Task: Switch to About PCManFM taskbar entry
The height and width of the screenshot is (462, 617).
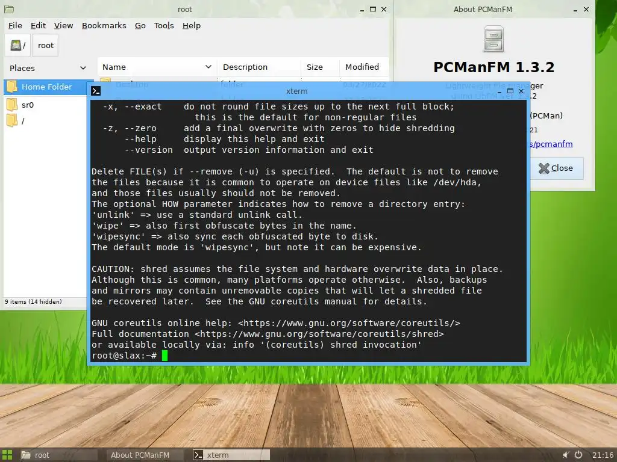Action: tap(145, 455)
